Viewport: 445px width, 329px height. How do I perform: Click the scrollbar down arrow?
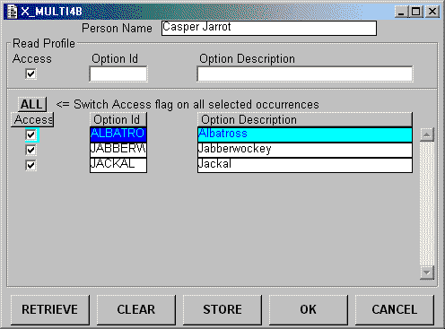(x=427, y=273)
